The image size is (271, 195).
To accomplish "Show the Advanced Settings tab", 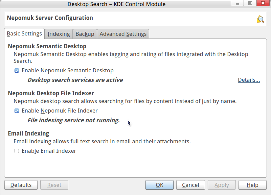I will click(x=123, y=34).
